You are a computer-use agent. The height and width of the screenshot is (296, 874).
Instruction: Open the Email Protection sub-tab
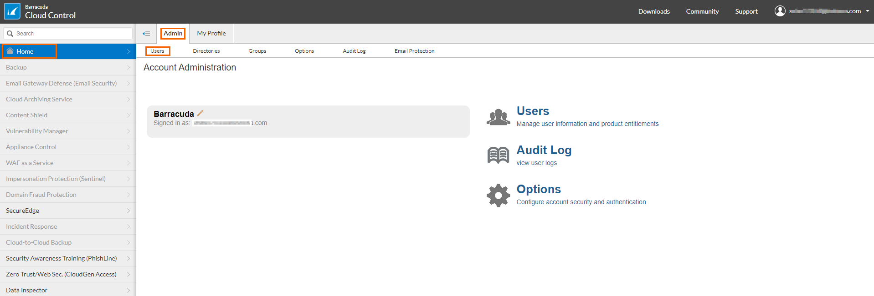pos(414,51)
